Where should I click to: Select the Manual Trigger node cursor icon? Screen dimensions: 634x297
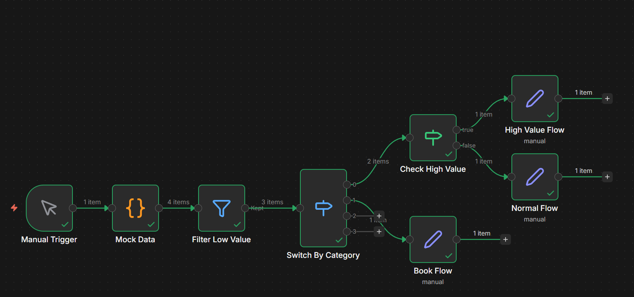tap(49, 208)
